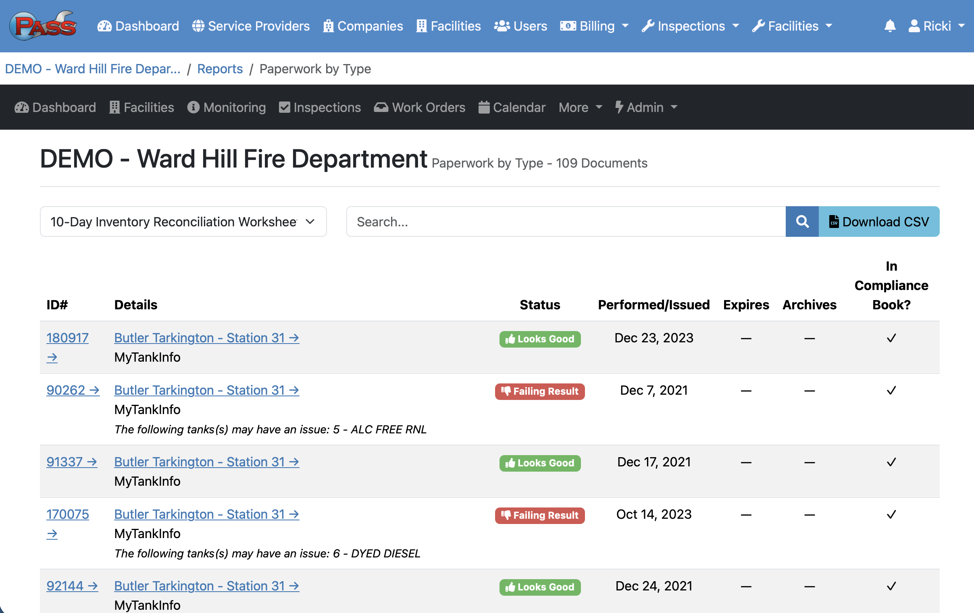Click into the Search text field
This screenshot has width=974, height=613.
(x=566, y=222)
